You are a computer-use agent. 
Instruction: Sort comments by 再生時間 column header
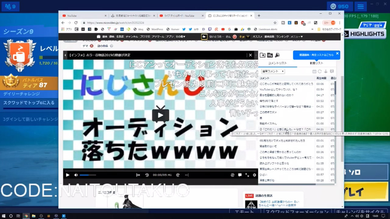pyautogui.click(x=321, y=78)
